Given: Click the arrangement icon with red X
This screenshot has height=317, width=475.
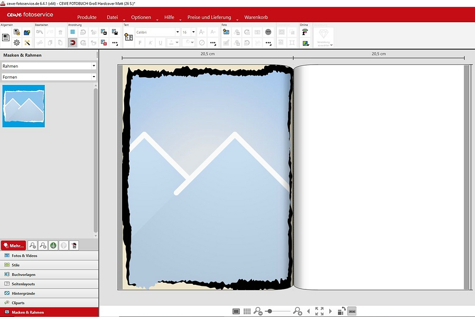Looking at the screenshot, I should [104, 43].
